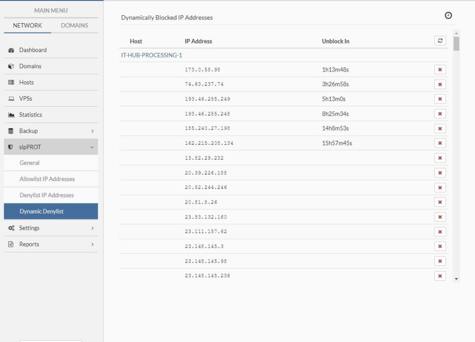
Task: Expand the Reports menu chevron
Action: 92,245
